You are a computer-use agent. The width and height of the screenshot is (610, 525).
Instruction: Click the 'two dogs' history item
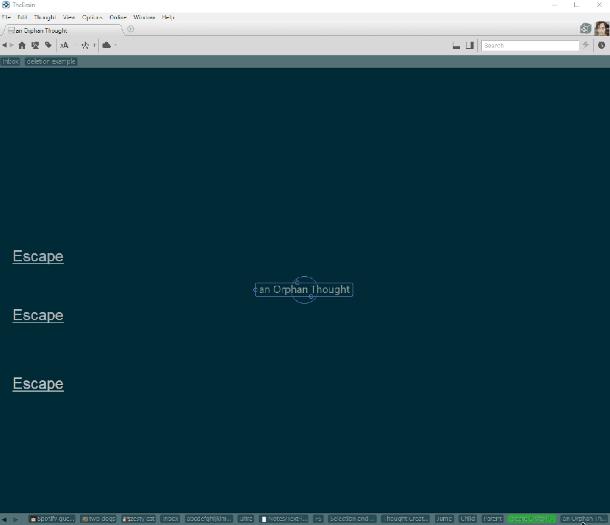coord(99,518)
